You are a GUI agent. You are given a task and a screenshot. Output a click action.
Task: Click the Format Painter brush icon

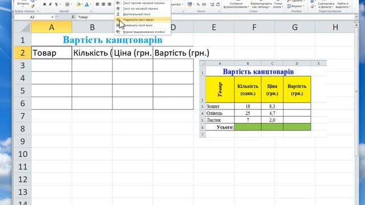tap(33, 6)
